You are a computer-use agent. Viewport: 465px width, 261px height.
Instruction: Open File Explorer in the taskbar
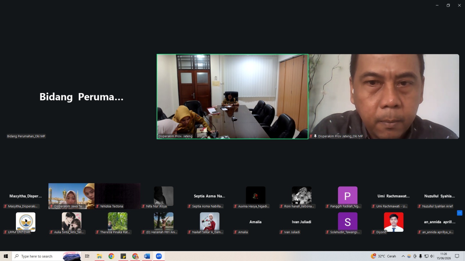click(99, 256)
